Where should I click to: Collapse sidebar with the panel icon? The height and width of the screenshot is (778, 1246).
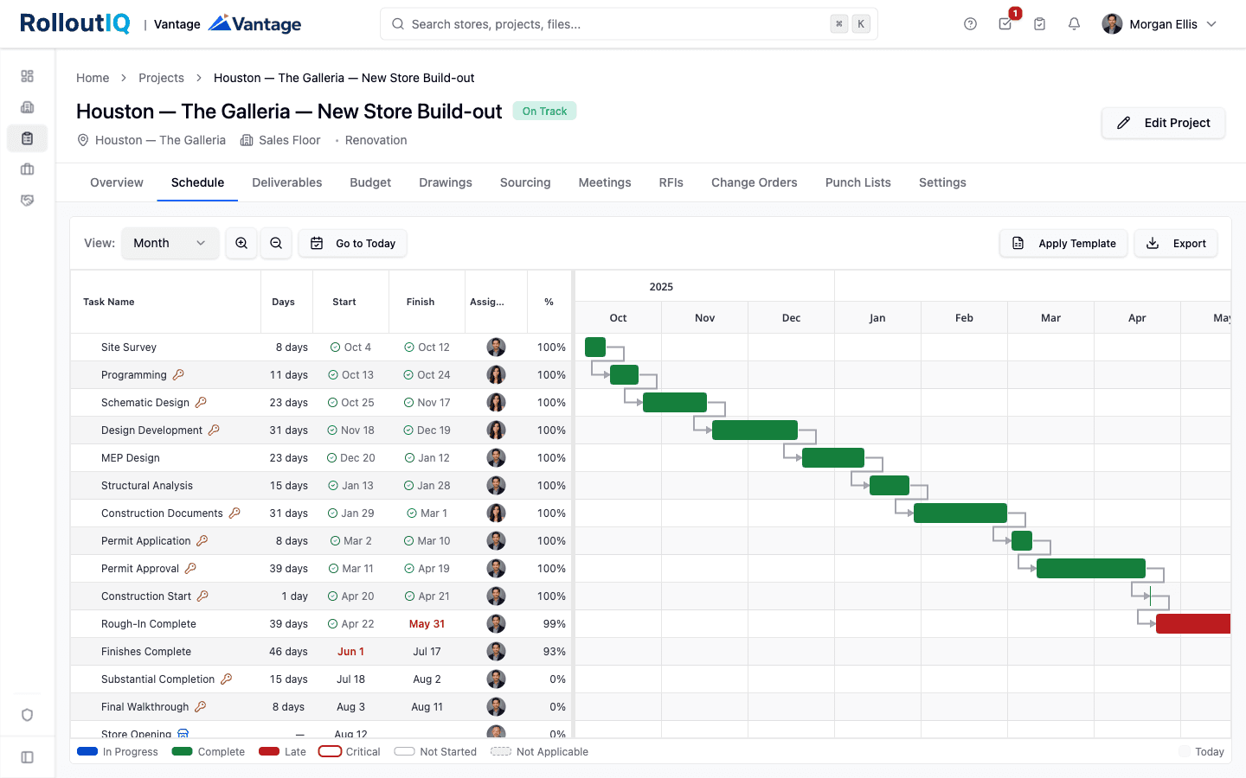pyautogui.click(x=27, y=757)
